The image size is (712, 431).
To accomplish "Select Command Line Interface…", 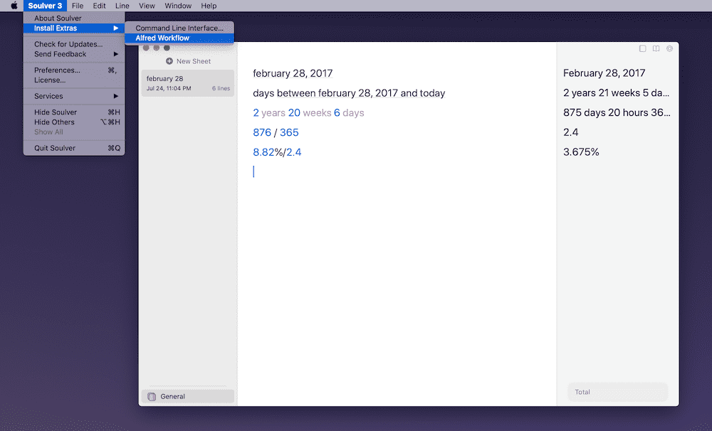I will (179, 28).
